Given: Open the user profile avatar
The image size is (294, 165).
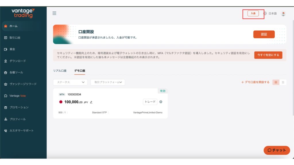Looking at the screenshot, I should point(283,13).
